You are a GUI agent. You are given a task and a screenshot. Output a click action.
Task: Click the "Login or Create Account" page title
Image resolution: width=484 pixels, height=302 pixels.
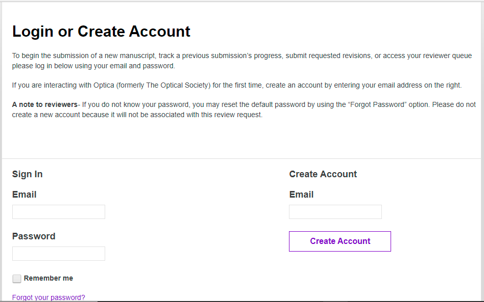click(101, 32)
